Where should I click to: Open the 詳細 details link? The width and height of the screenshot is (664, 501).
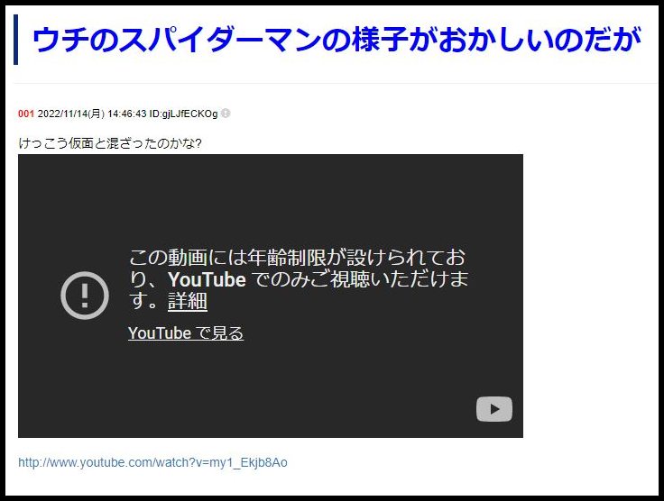188,301
